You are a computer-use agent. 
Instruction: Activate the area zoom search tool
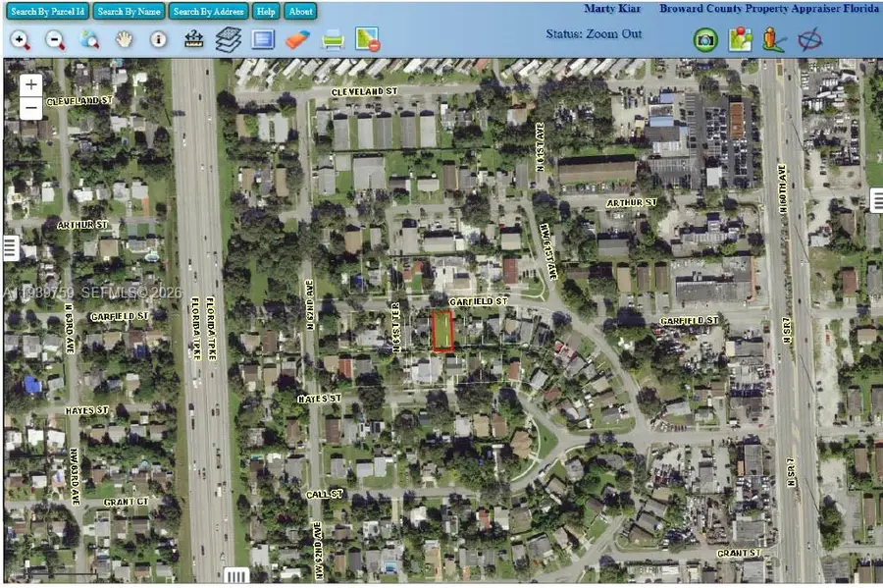(87, 40)
